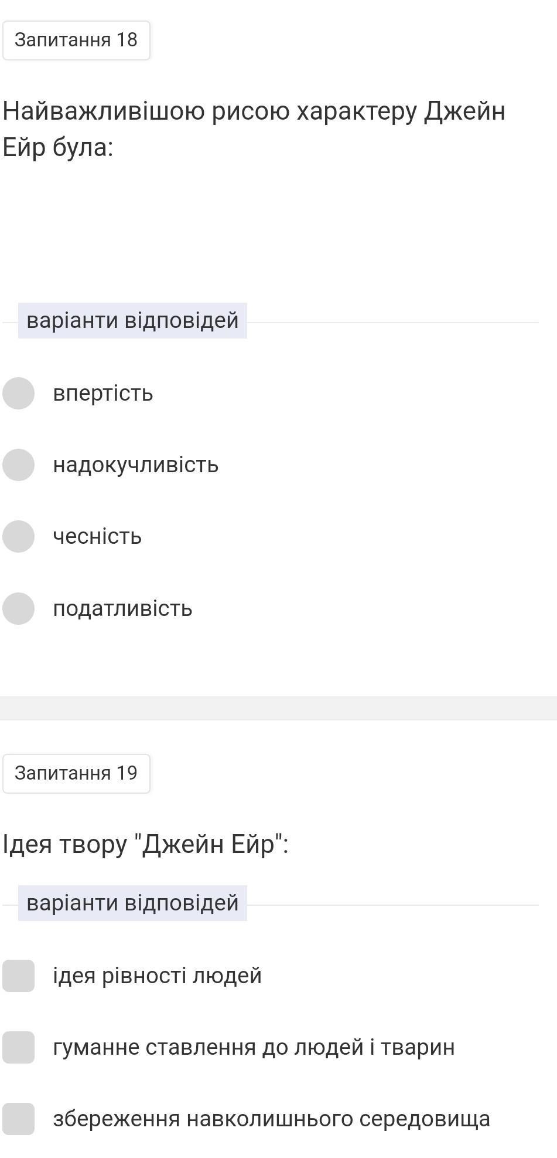Click the question 18 text about Джейн Ейр's character
Viewport: 557px width, 1158px height.
click(254, 128)
